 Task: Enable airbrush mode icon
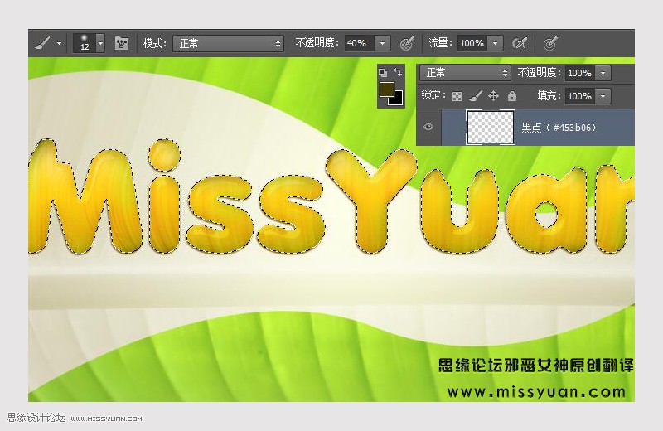pyautogui.click(x=520, y=43)
